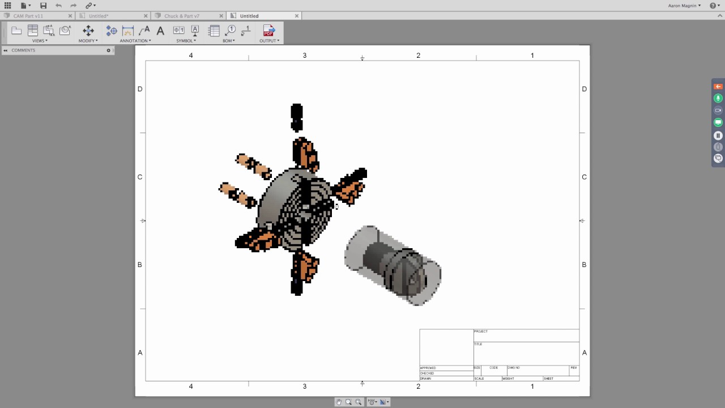
Task: Select the Renumber balloon tool
Action: point(246,31)
